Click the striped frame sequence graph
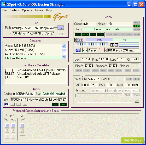Image resolution: width=146 pixels, height=145 pixels. [x=91, y=44]
